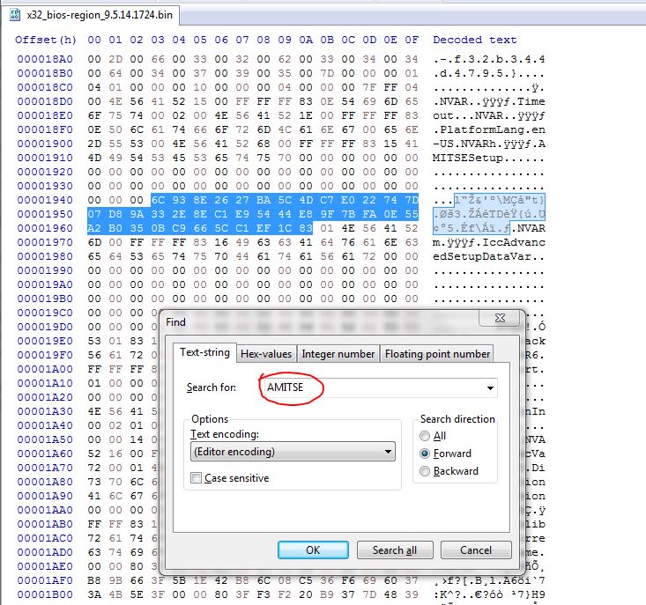
Task: Select the Backward search direction
Action: click(x=424, y=471)
